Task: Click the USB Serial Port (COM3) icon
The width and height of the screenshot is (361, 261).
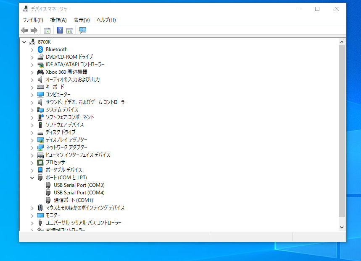Action: pyautogui.click(x=48, y=185)
